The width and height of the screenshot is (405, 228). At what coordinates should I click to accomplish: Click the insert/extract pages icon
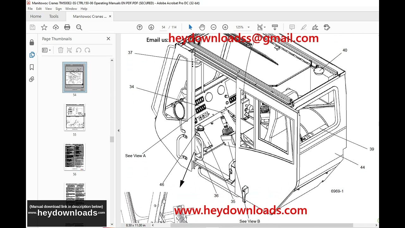[70, 50]
